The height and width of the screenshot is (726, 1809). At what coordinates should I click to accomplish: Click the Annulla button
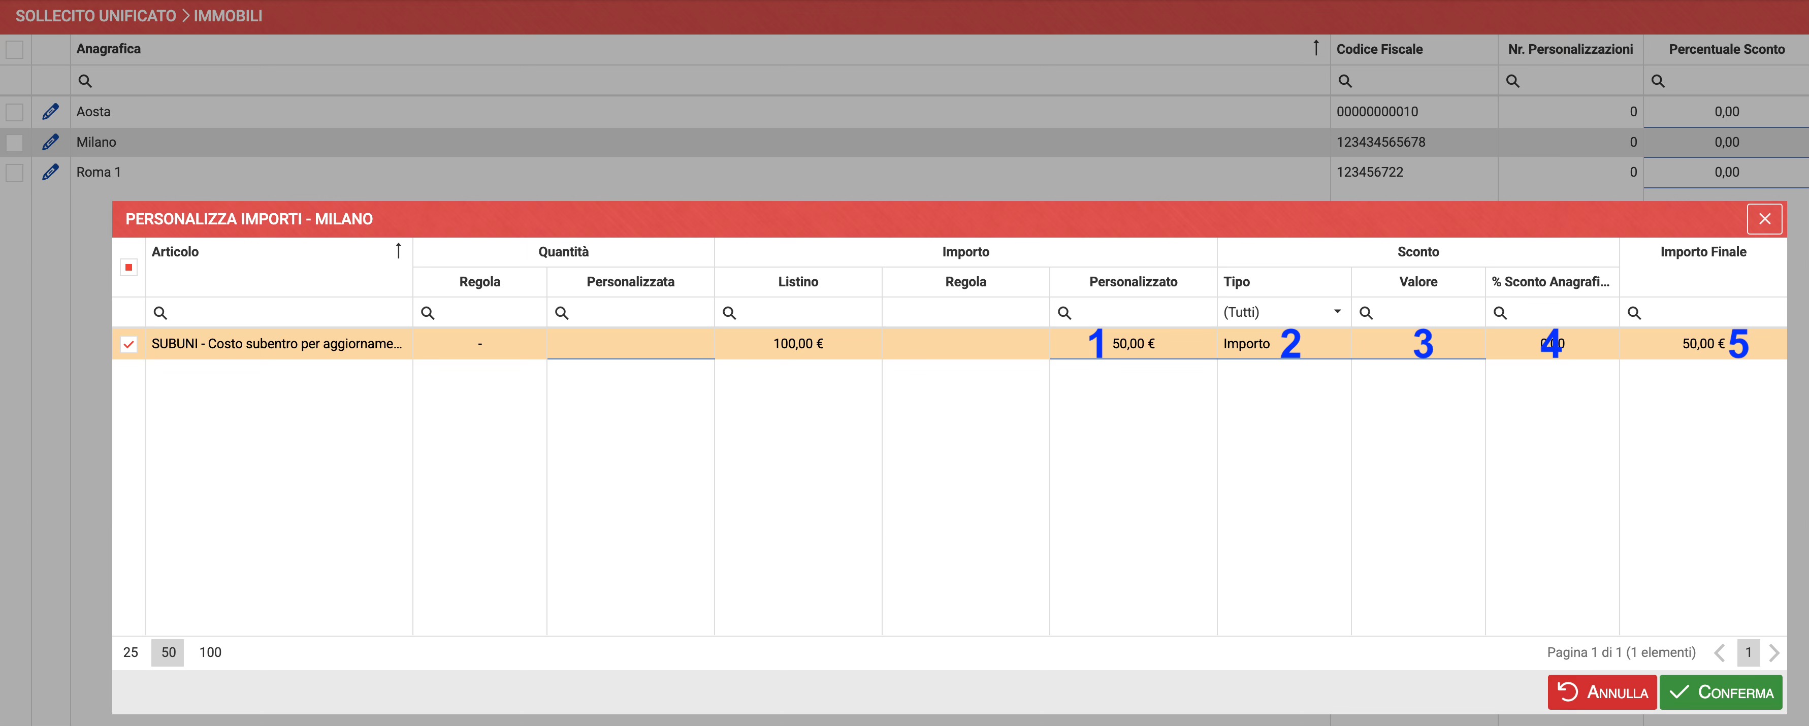[1602, 692]
